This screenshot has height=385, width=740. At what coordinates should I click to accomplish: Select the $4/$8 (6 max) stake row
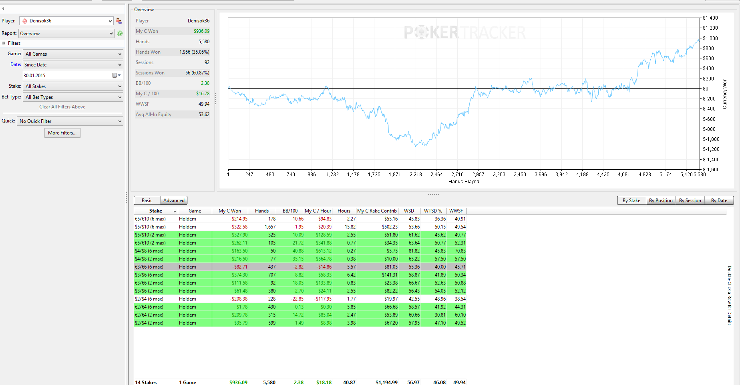click(300, 251)
